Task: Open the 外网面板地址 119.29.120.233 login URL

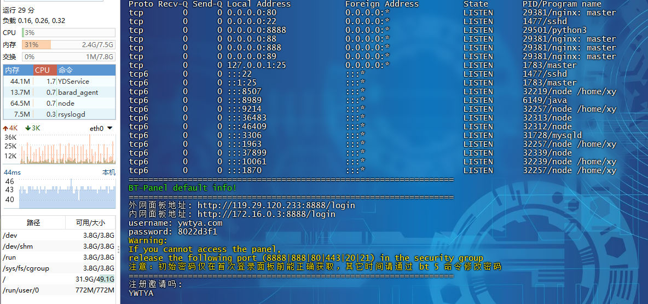Action: coord(276,205)
